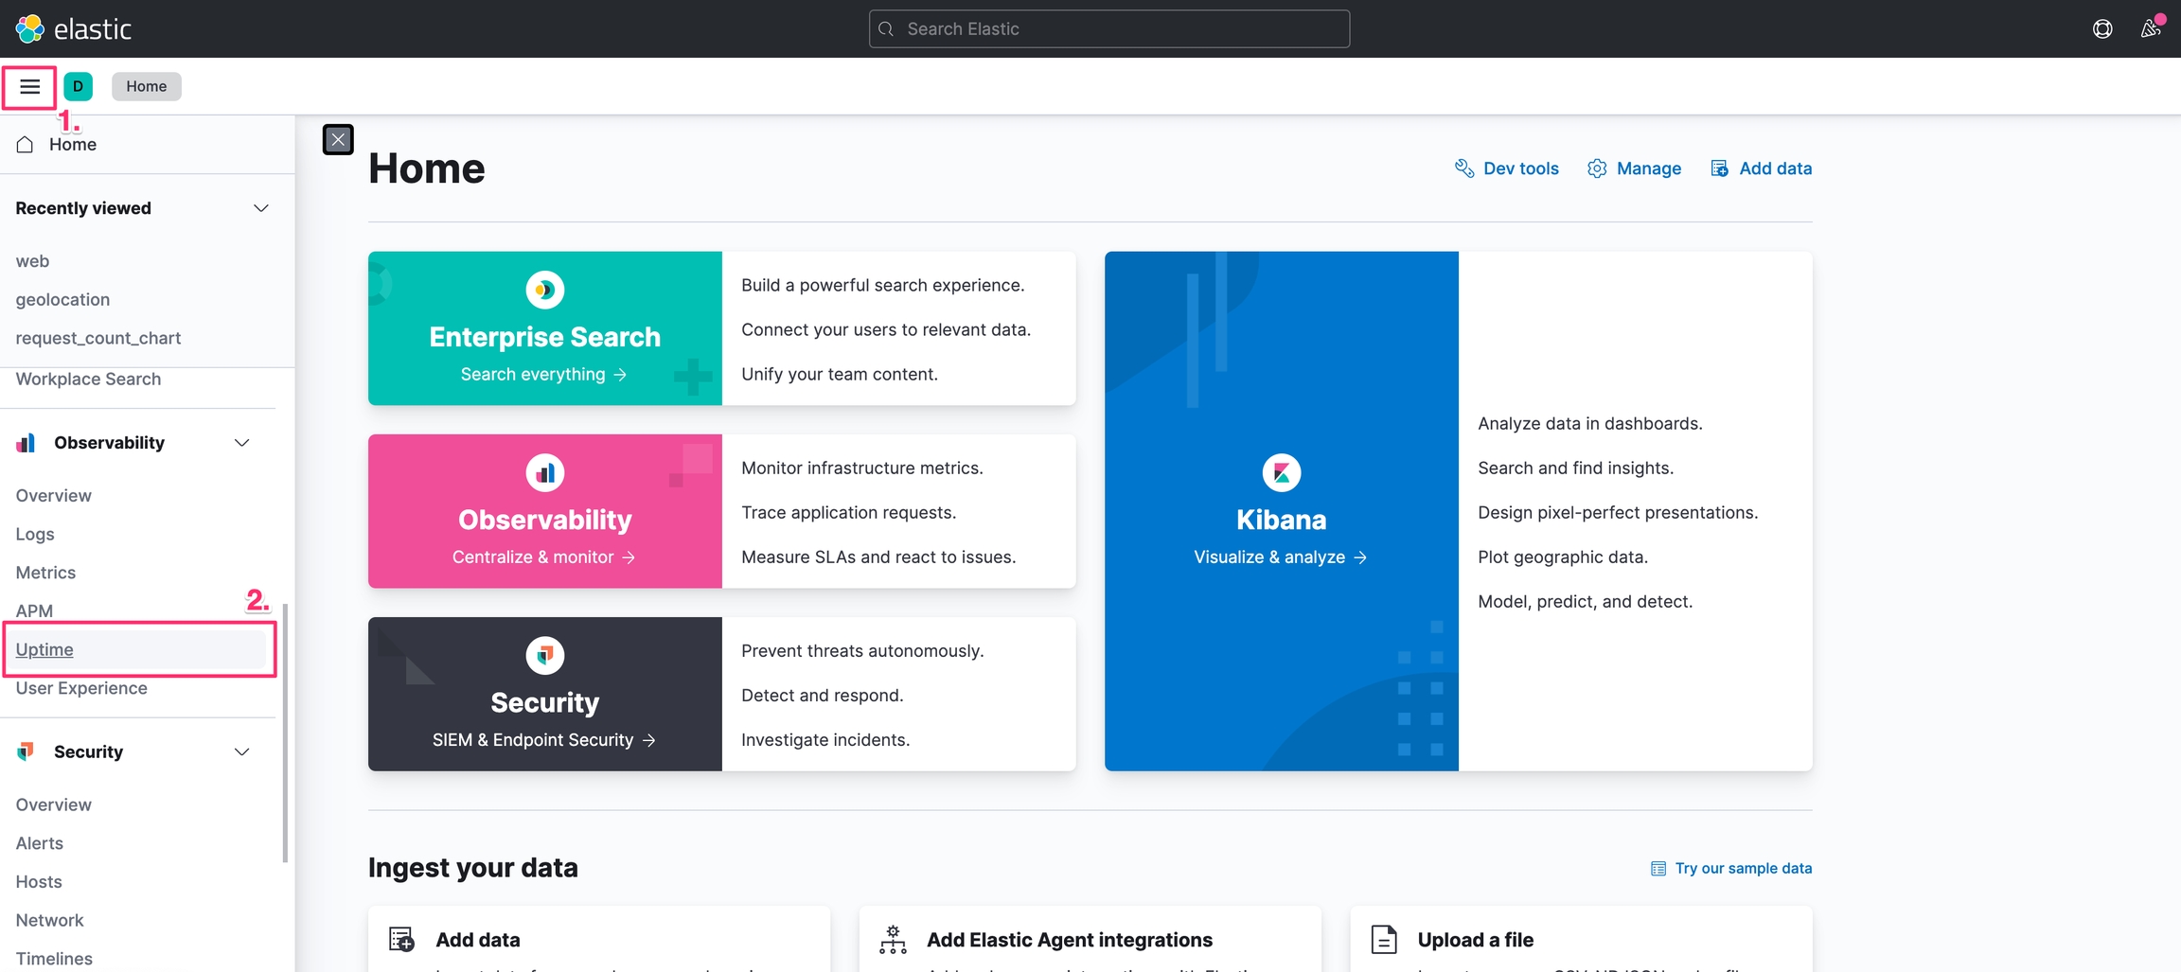Screen dimensions: 2181x972
Task: Click the Add data card icon
Action: point(401,940)
